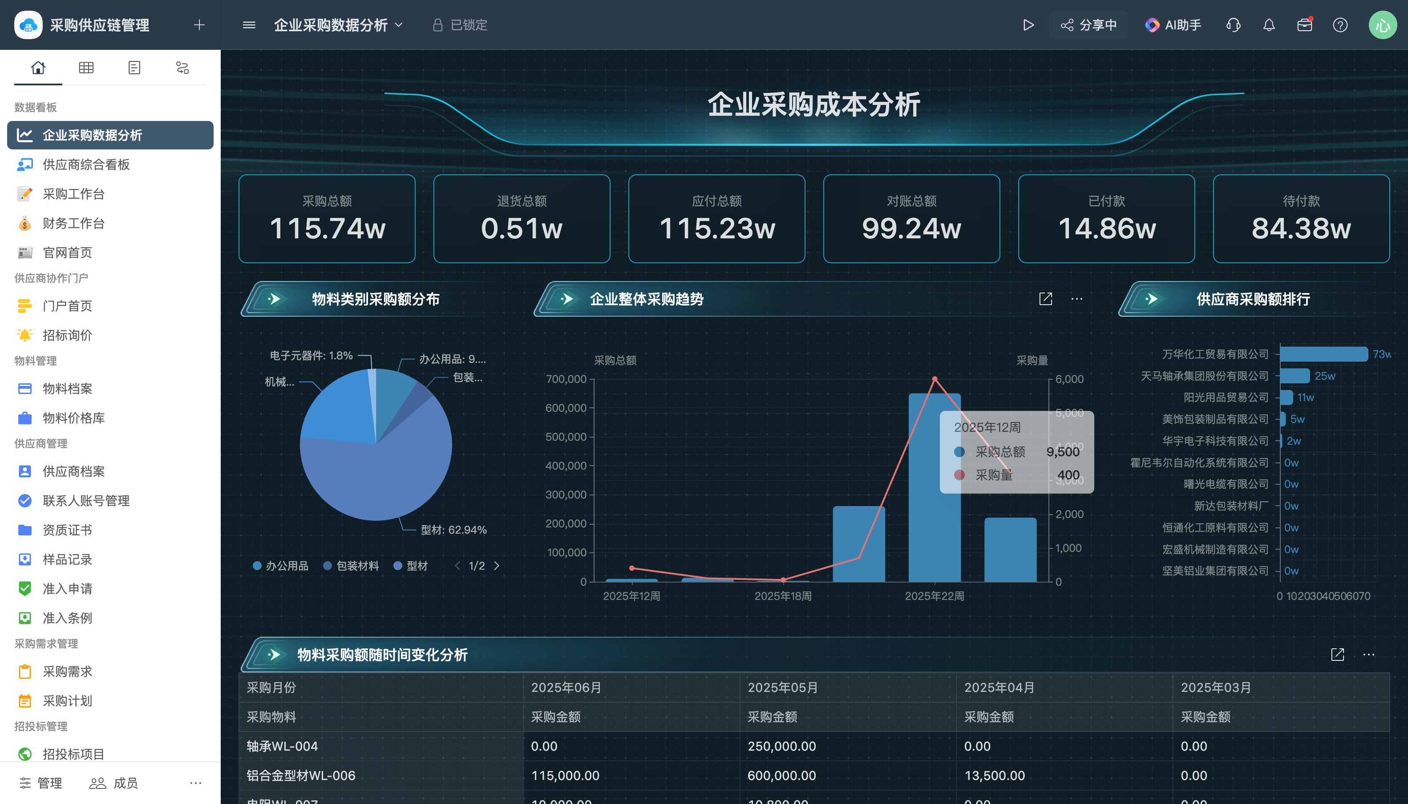1408x804 pixels.
Task: Click the home tab icon in sidebar
Action: (38, 67)
